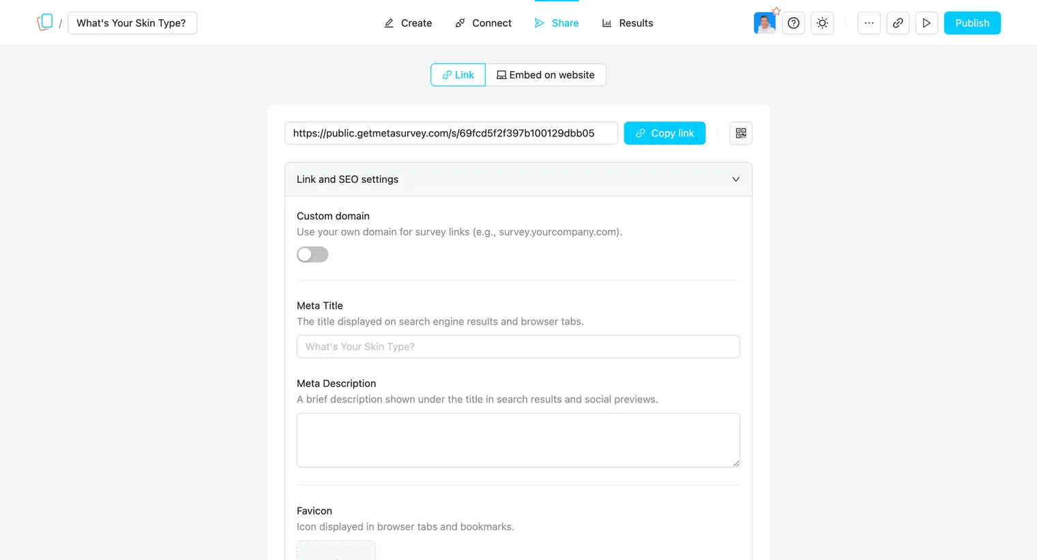Go to the Create tab
This screenshot has width=1037, height=560.
coord(408,23)
